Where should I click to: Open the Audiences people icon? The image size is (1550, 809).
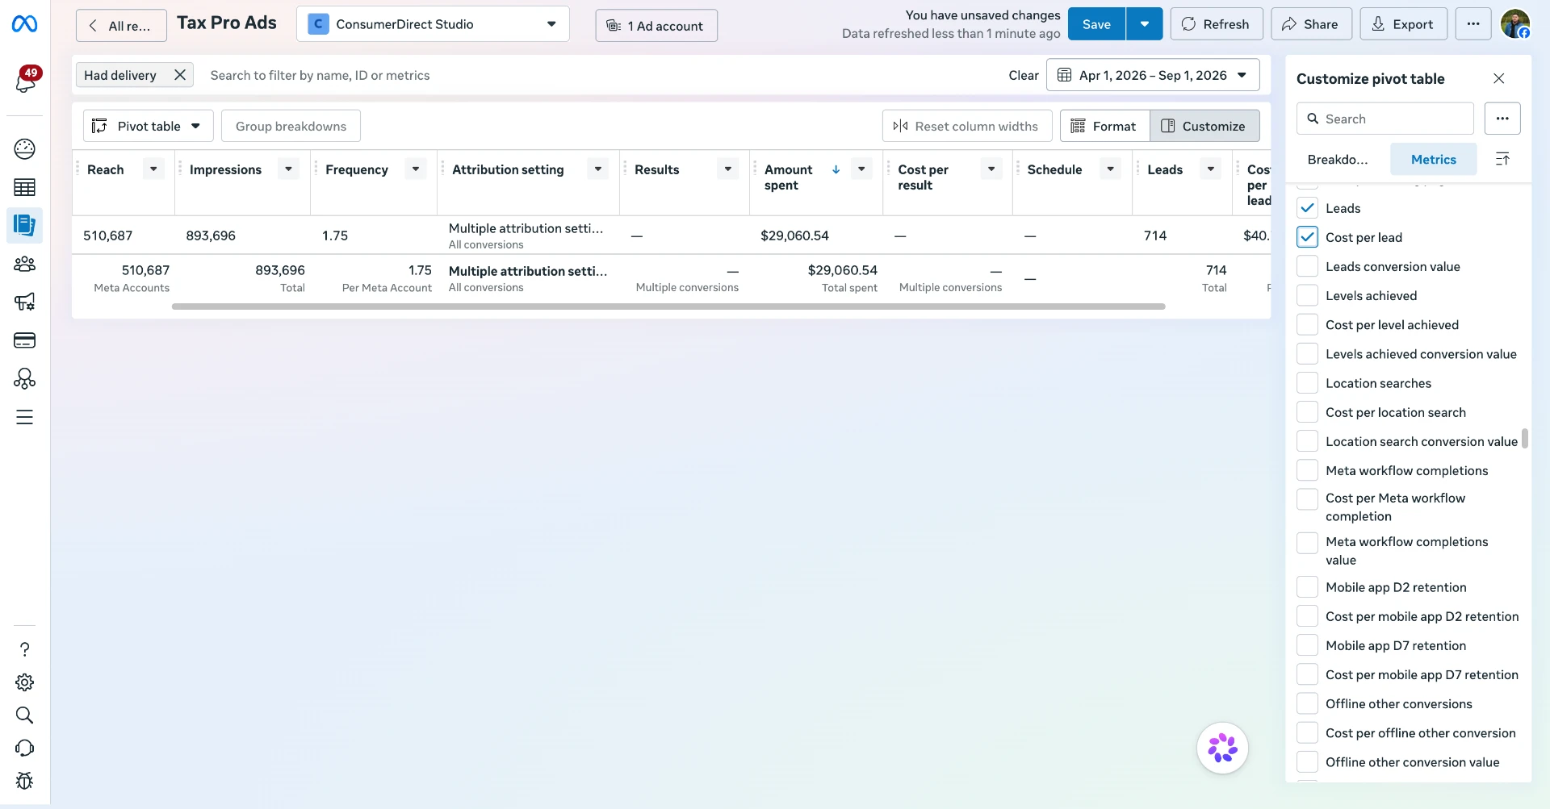[x=24, y=264]
